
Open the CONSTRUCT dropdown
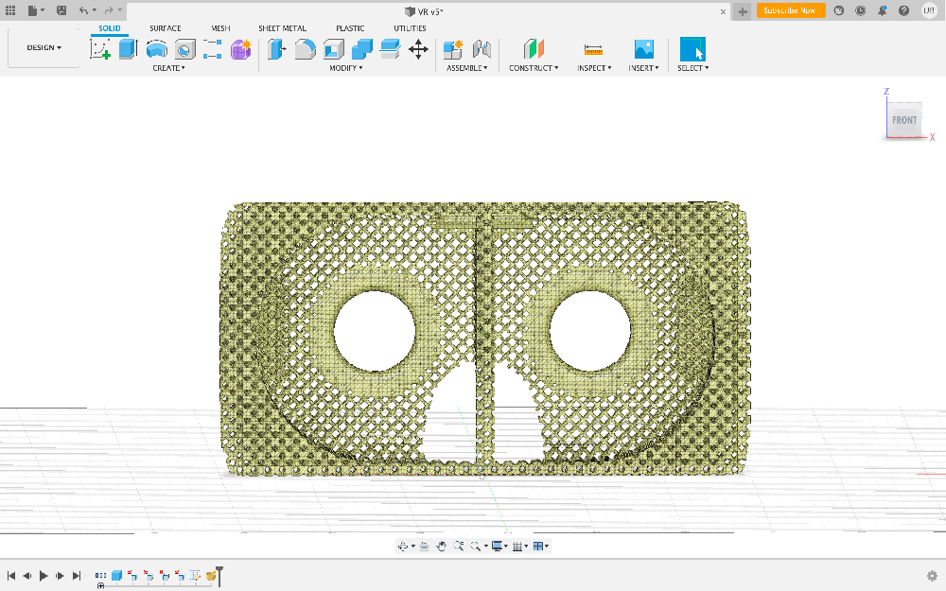(x=534, y=68)
